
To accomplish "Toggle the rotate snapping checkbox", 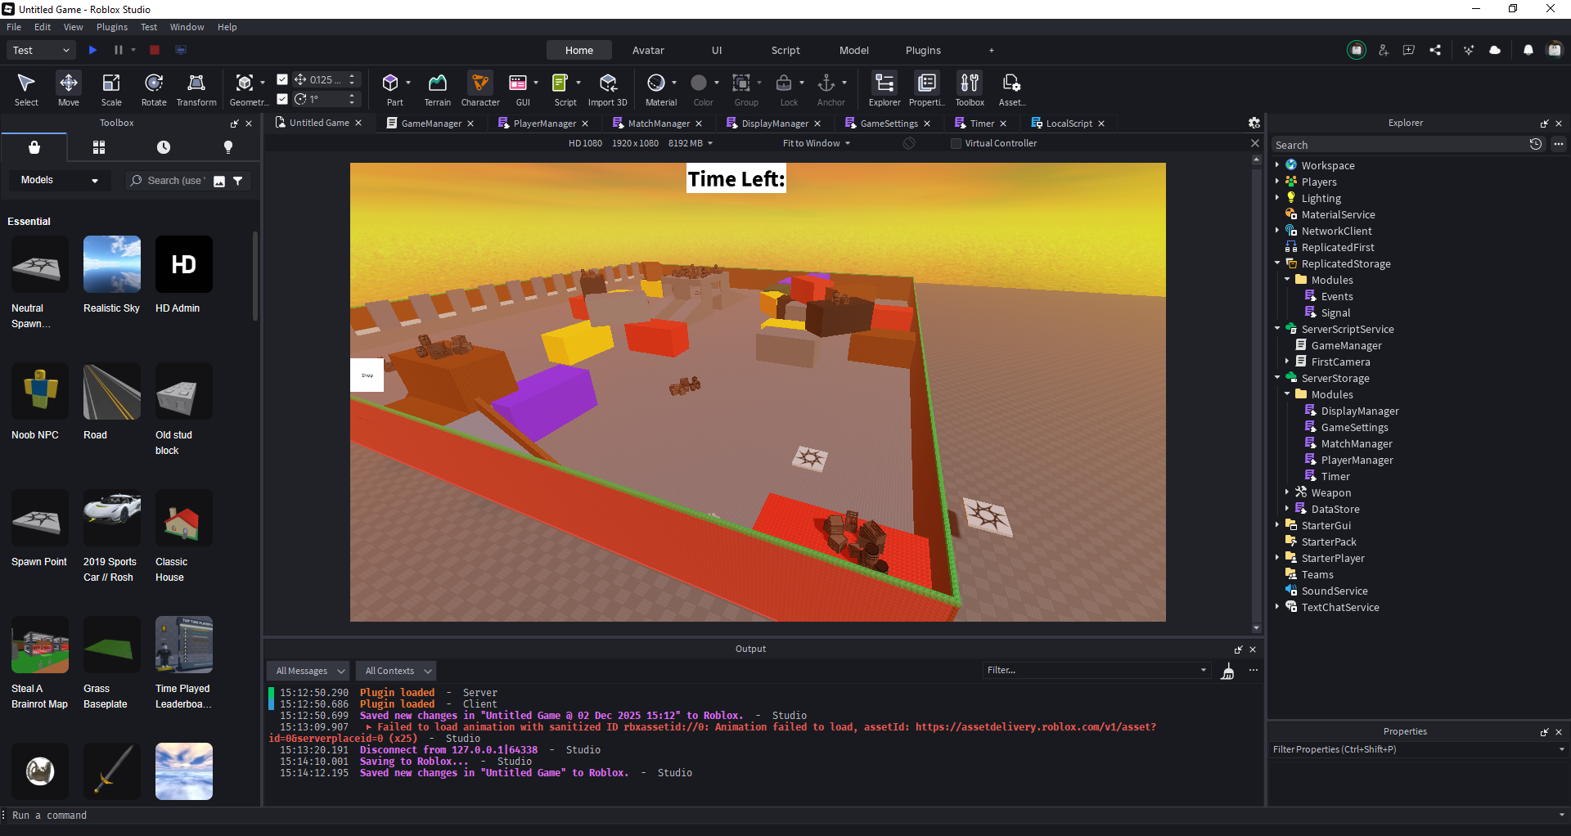I will (x=282, y=99).
